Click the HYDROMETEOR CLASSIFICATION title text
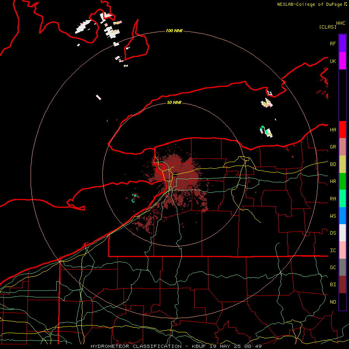349x349 pixels. click(136, 346)
